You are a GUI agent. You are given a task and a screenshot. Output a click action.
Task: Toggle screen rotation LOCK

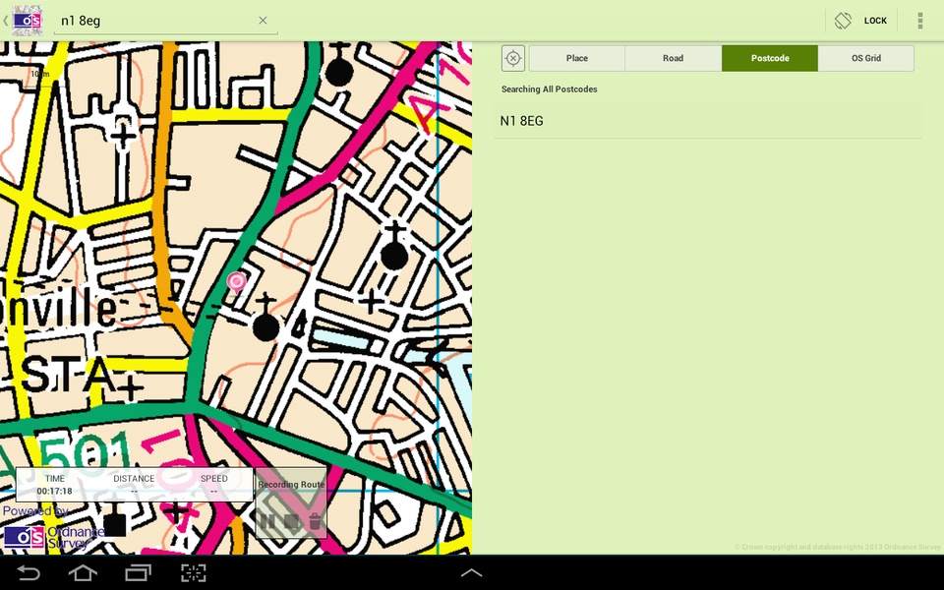pos(861,21)
